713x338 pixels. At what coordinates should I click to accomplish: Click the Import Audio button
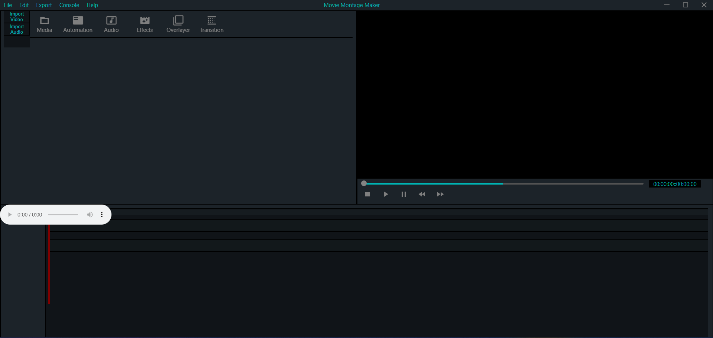point(17,29)
